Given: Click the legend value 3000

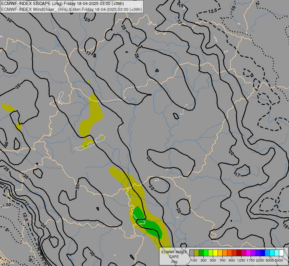Looking at the screenshot, I should [x=270, y=260].
